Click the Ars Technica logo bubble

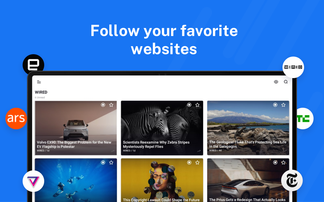(x=16, y=119)
